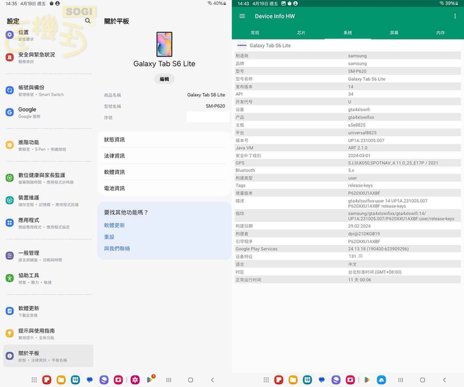This screenshot has height=387, width=464.
Task: Launch Messages app in left taskbar
Action: [x=89, y=379]
